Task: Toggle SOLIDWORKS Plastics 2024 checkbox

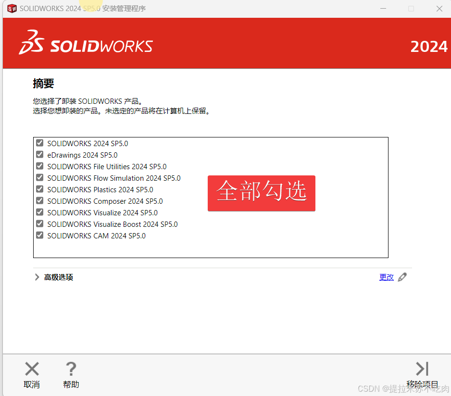Action: coord(40,189)
